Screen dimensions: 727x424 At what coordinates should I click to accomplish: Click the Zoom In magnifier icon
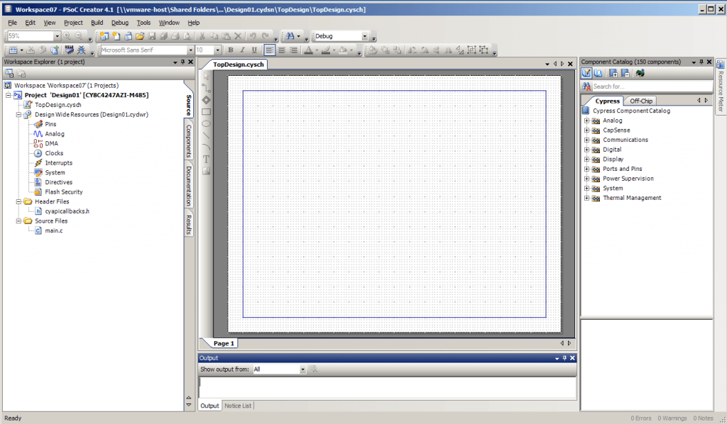(67, 36)
